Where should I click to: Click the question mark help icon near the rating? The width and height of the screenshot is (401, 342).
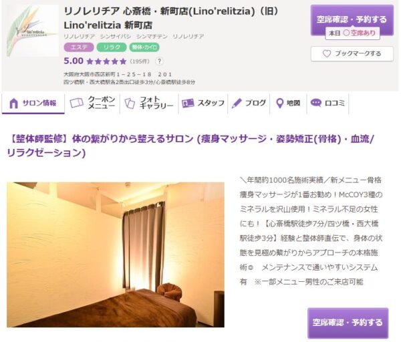click(159, 61)
